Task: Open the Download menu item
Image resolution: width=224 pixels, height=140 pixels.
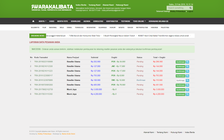Action: click(76, 21)
